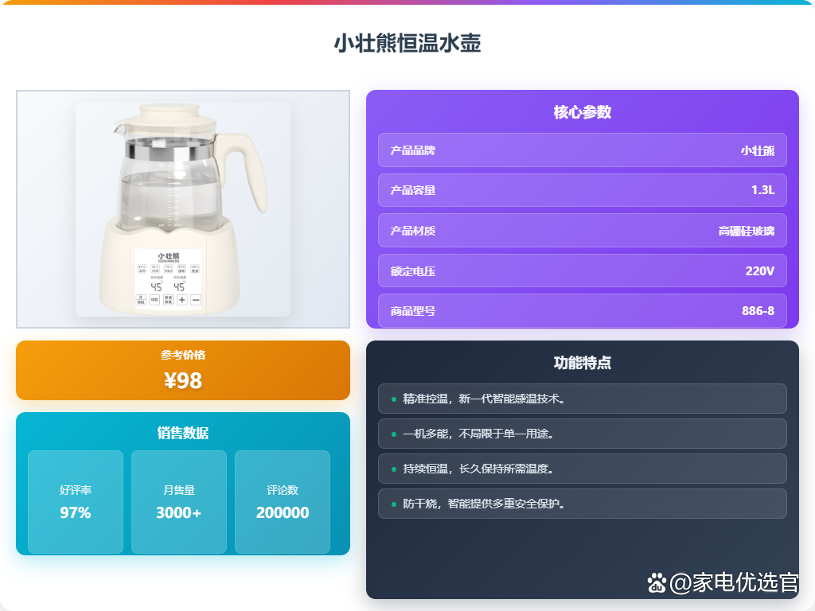Select the 产品品牌 parameter row

582,150
